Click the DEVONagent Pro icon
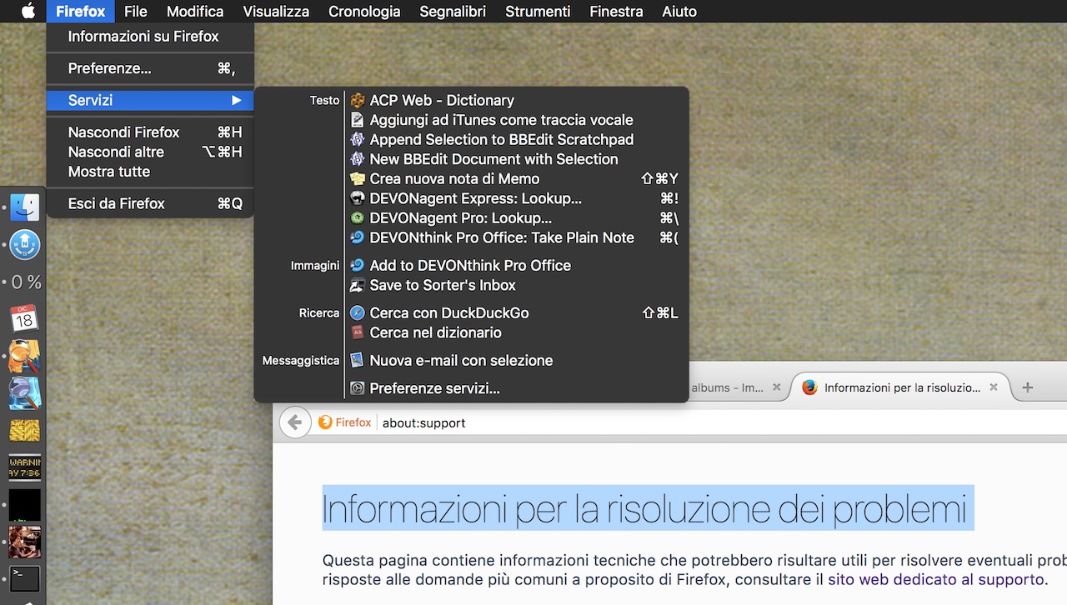1067x605 pixels. [358, 217]
